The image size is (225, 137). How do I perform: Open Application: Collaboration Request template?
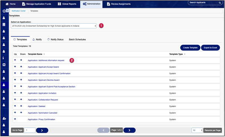click(43, 100)
